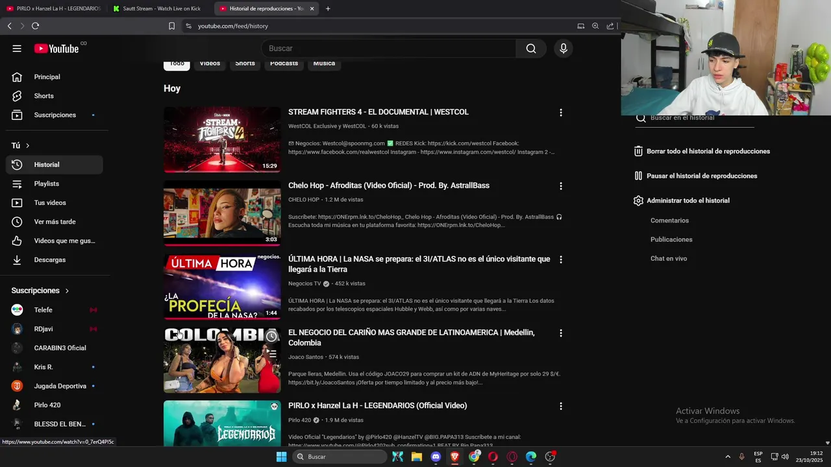Add Colombia video thumbnail to queue
The image size is (831, 467).
click(x=273, y=354)
